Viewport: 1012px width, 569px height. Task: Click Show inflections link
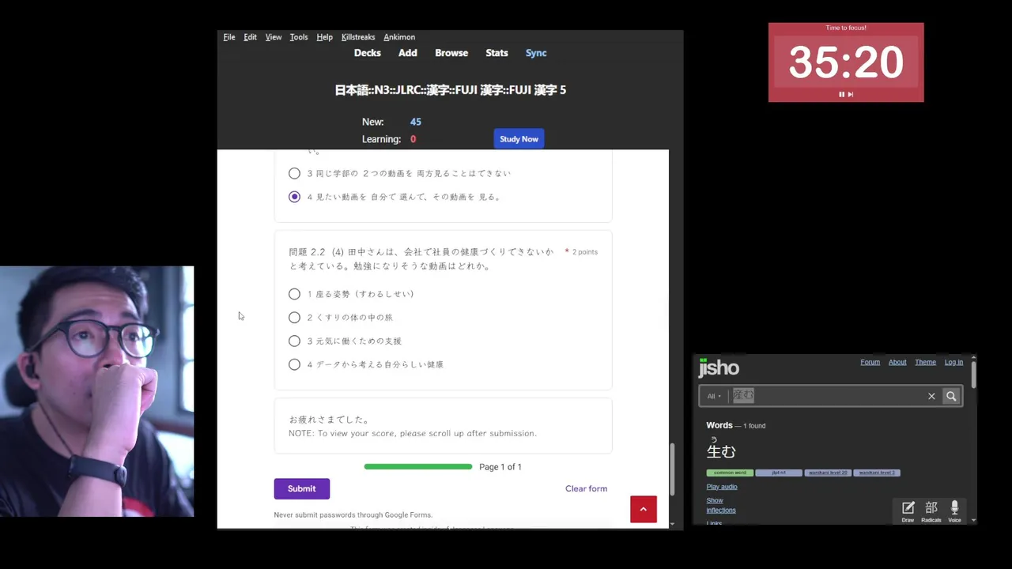[x=721, y=505]
